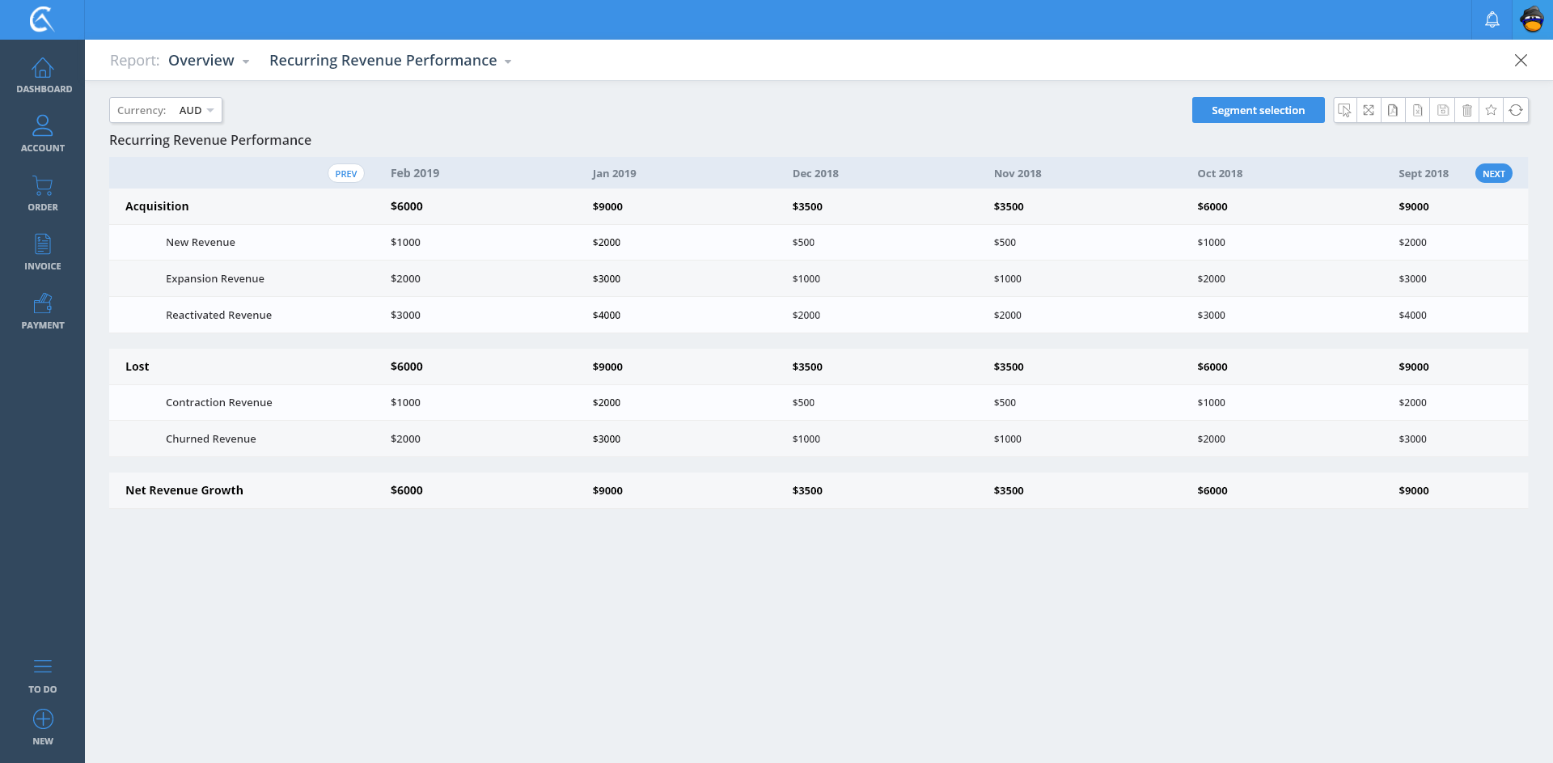Export report as PDF
This screenshot has width=1553, height=763.
(1393, 110)
